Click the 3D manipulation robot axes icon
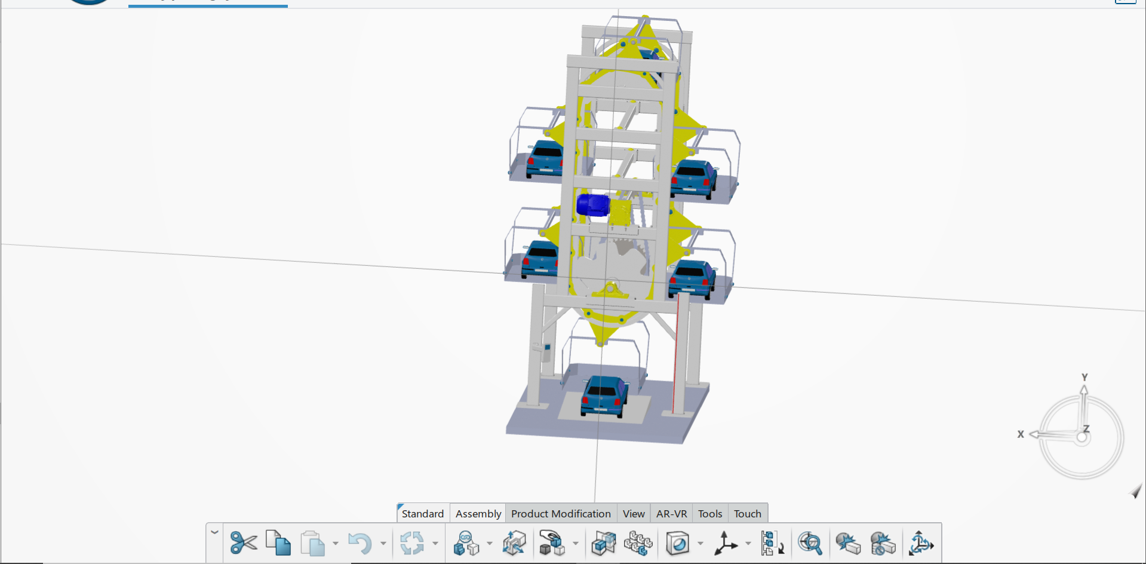 click(921, 544)
